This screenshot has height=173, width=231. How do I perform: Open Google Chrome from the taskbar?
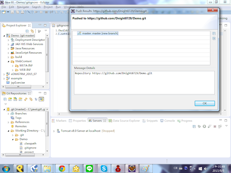(62, 168)
